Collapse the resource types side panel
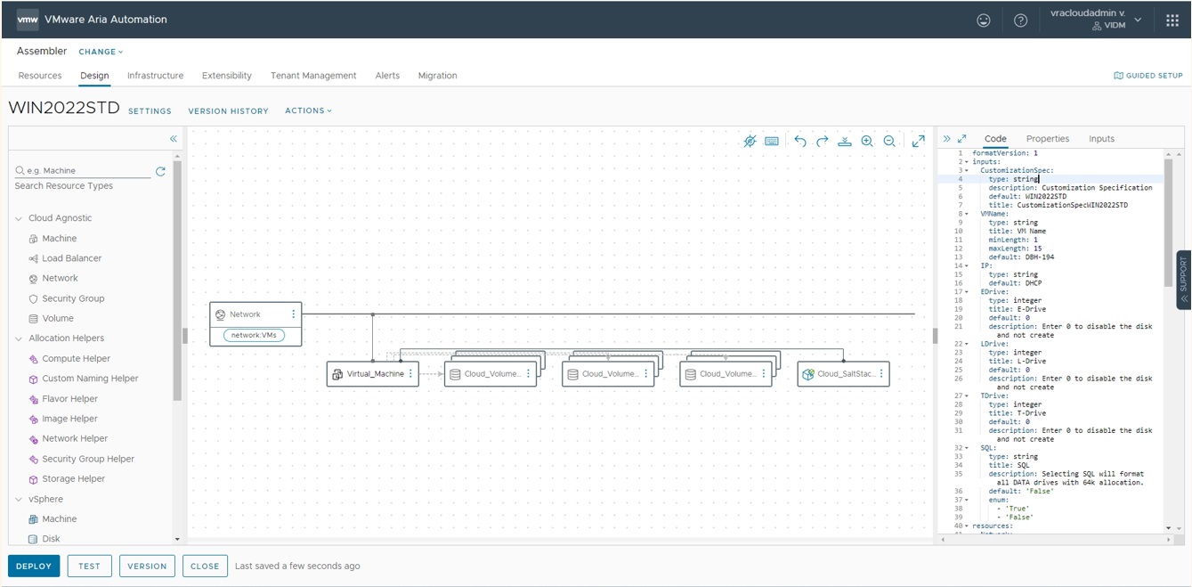The width and height of the screenshot is (1192, 587). tap(174, 139)
